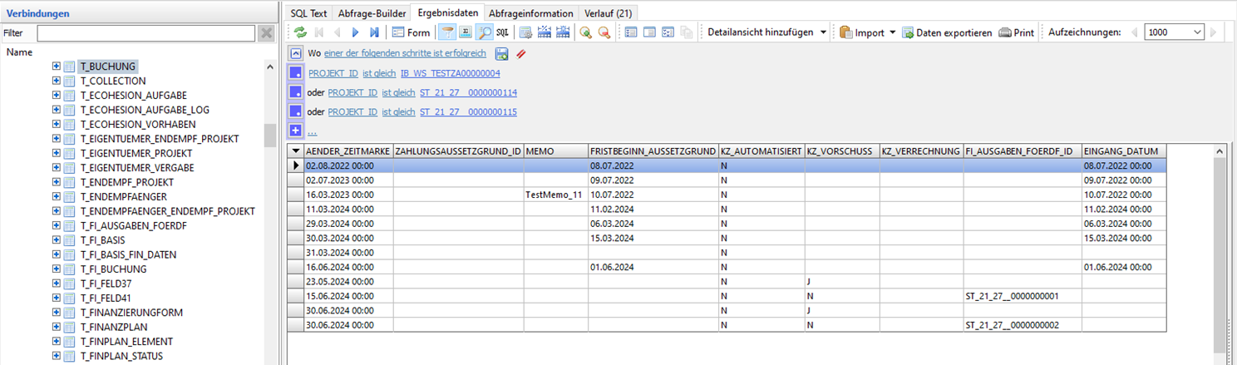Image resolution: width=1237 pixels, height=365 pixels.
Task: Sort by AENDER_ZEITMARKE column header
Action: [348, 151]
